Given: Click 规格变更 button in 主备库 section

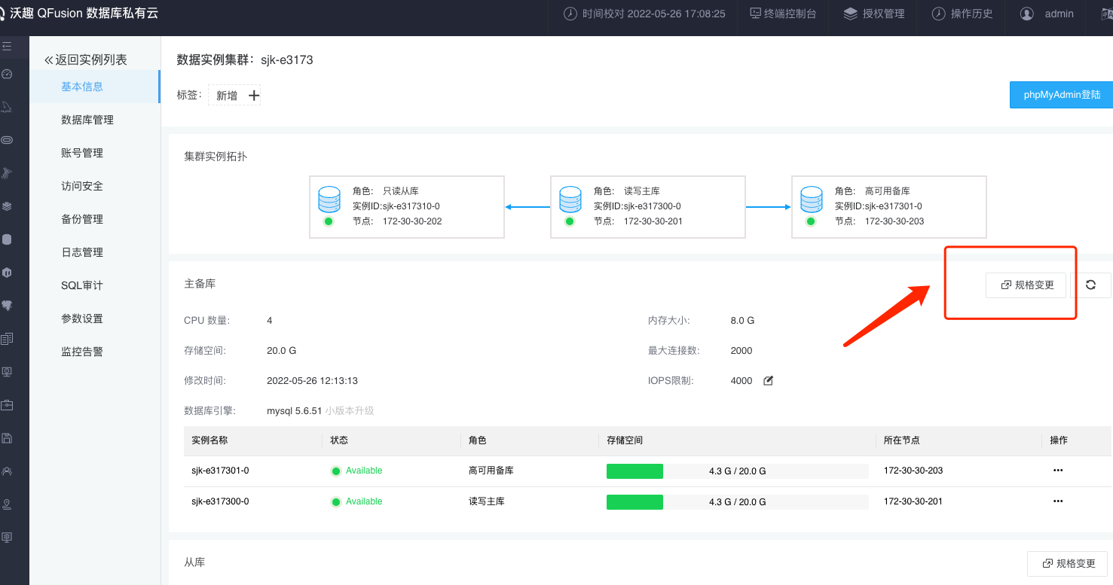Looking at the screenshot, I should (1026, 285).
